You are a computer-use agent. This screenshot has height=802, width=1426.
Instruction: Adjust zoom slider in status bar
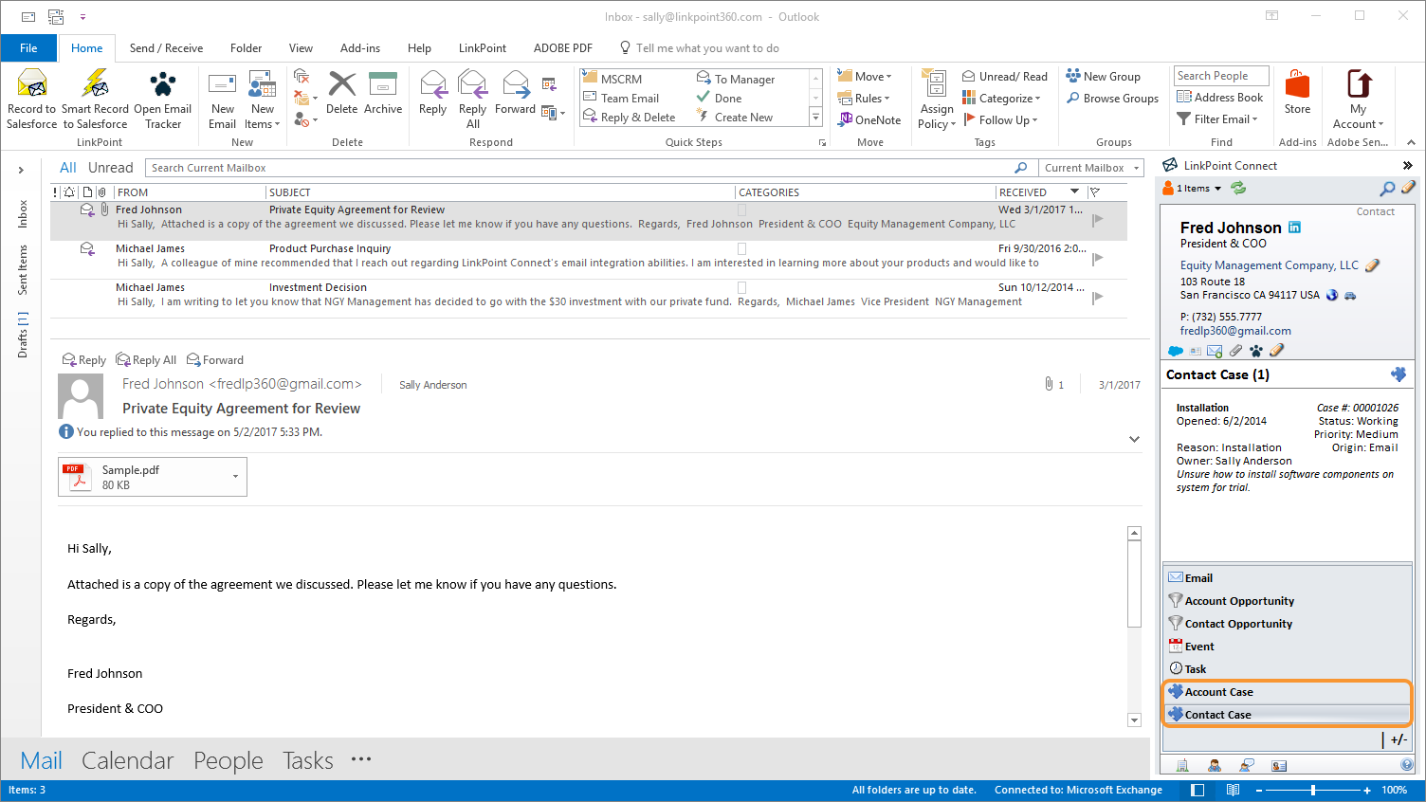click(x=1313, y=790)
